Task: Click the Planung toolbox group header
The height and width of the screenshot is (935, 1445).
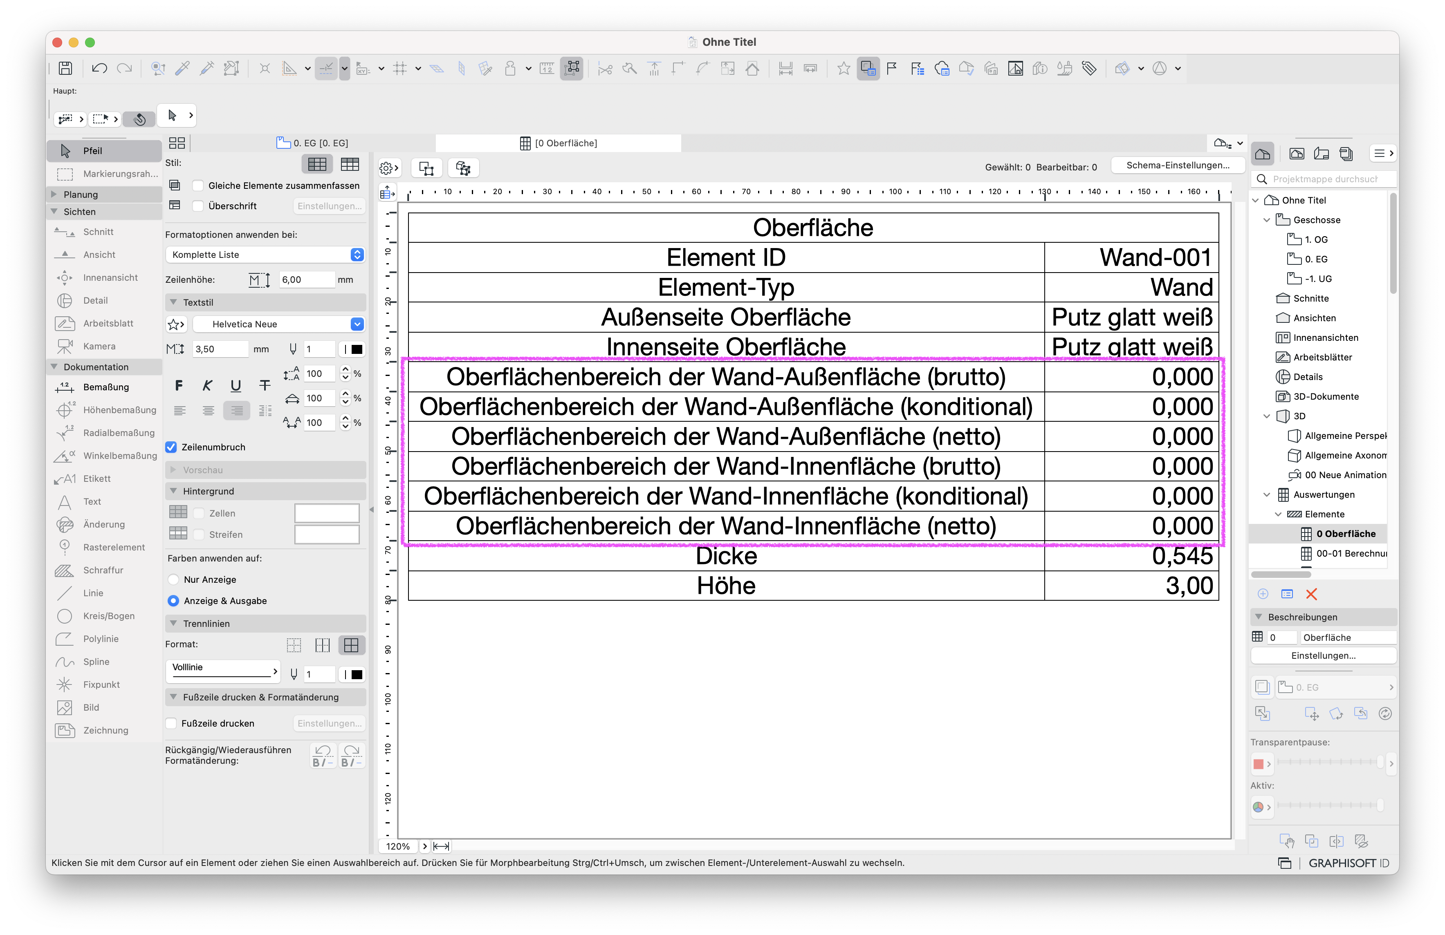Action: click(x=104, y=194)
